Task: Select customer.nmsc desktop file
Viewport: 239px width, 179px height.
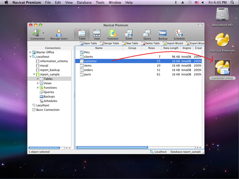Action: tap(222, 70)
